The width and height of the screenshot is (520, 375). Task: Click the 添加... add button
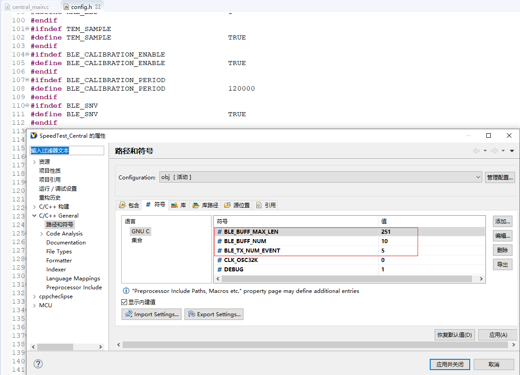(x=502, y=221)
